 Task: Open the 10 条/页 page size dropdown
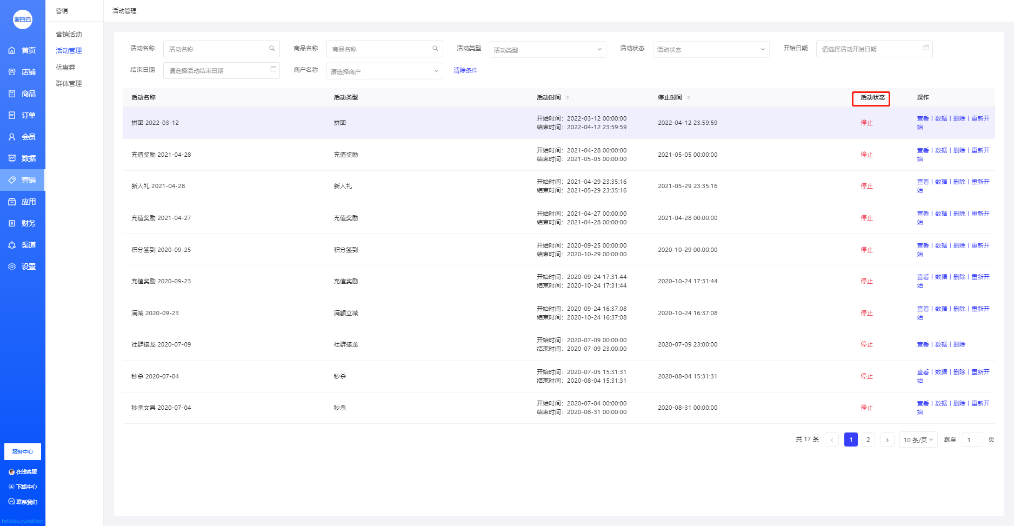point(918,440)
